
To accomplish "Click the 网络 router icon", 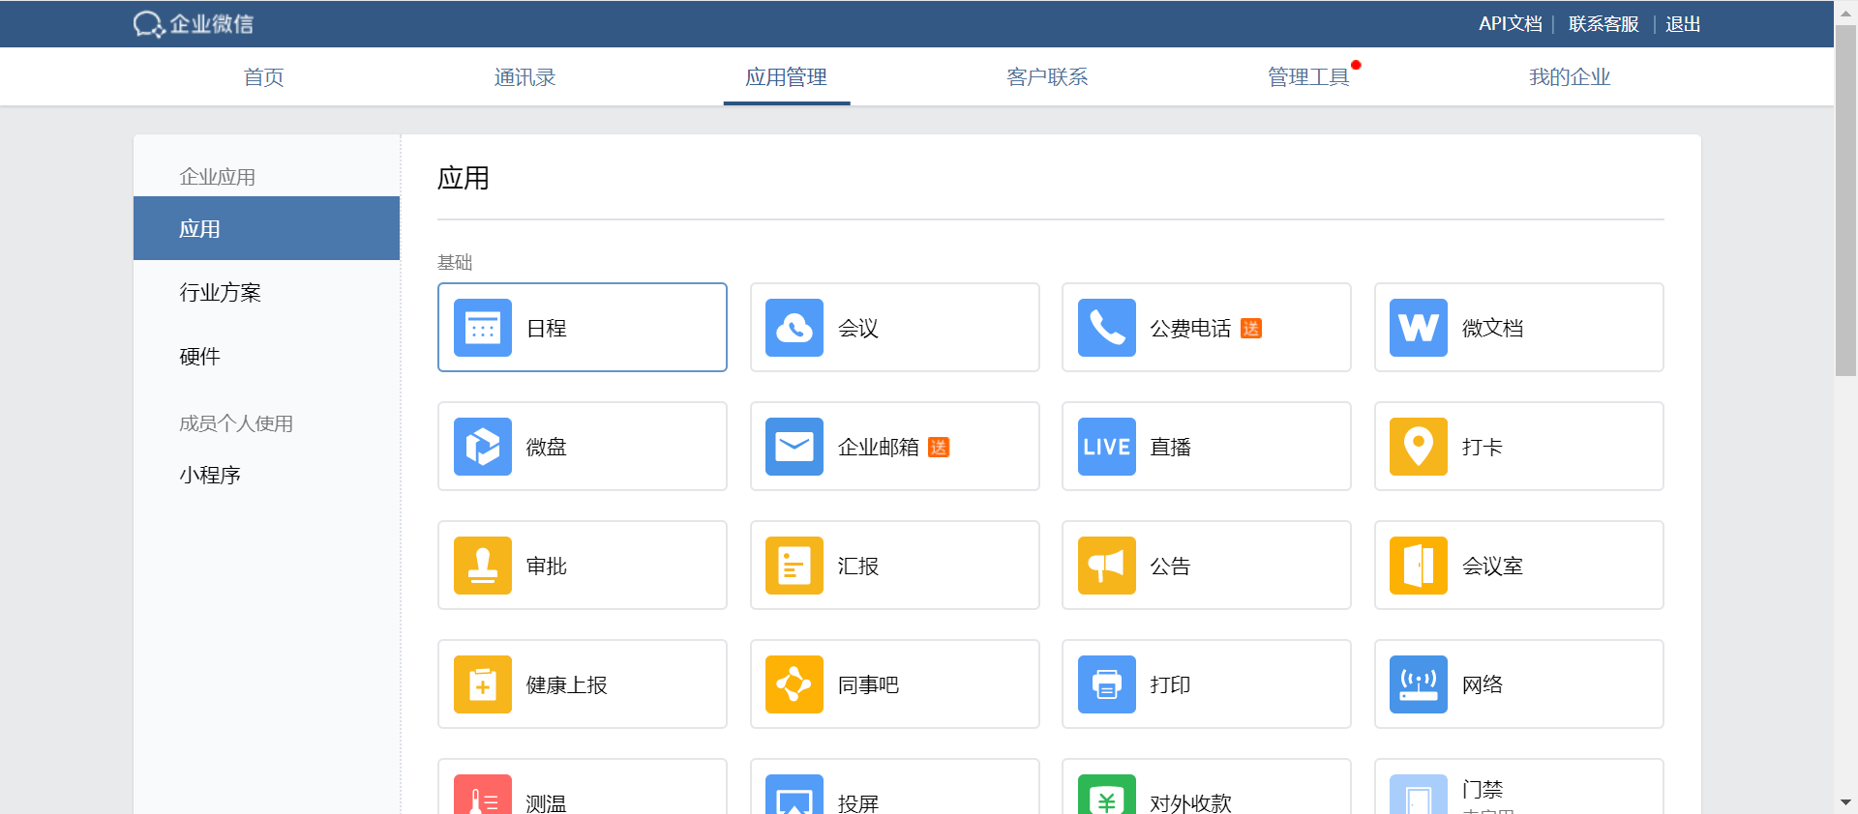I will (x=1418, y=684).
